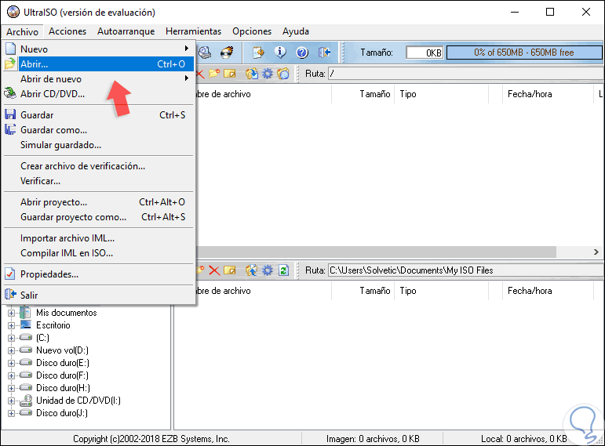Viewport: 605px width, 446px height.
Task: Choose Salir to exit
Action: click(98, 296)
